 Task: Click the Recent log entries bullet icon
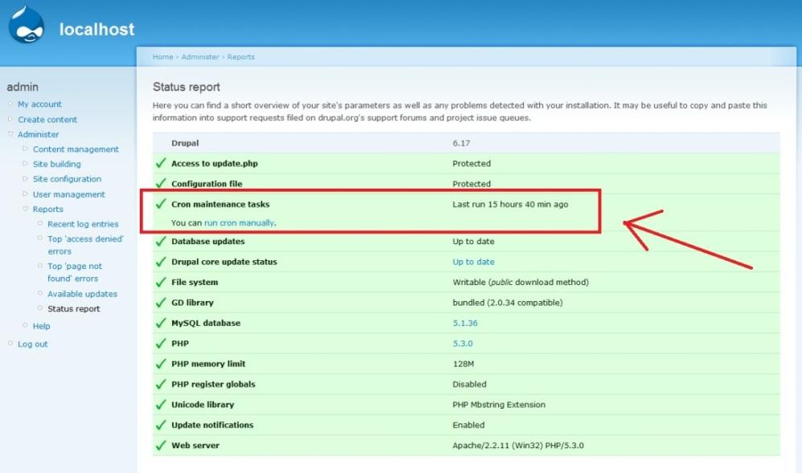(40, 223)
